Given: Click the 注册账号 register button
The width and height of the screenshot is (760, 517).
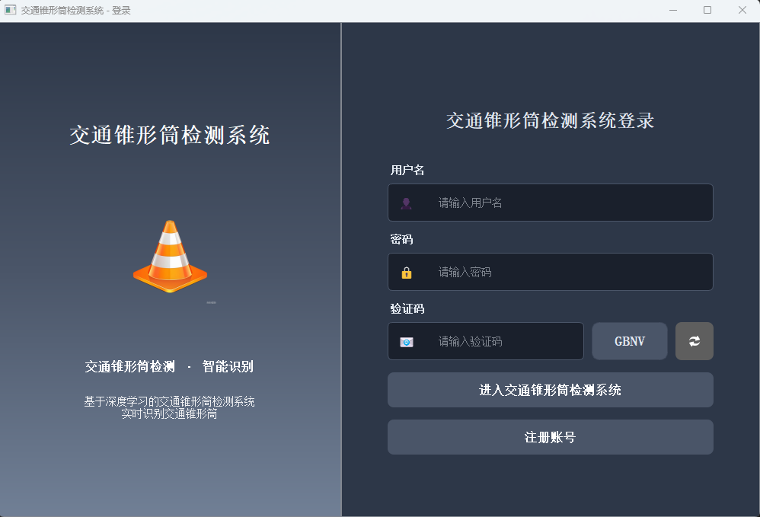Looking at the screenshot, I should tap(550, 436).
